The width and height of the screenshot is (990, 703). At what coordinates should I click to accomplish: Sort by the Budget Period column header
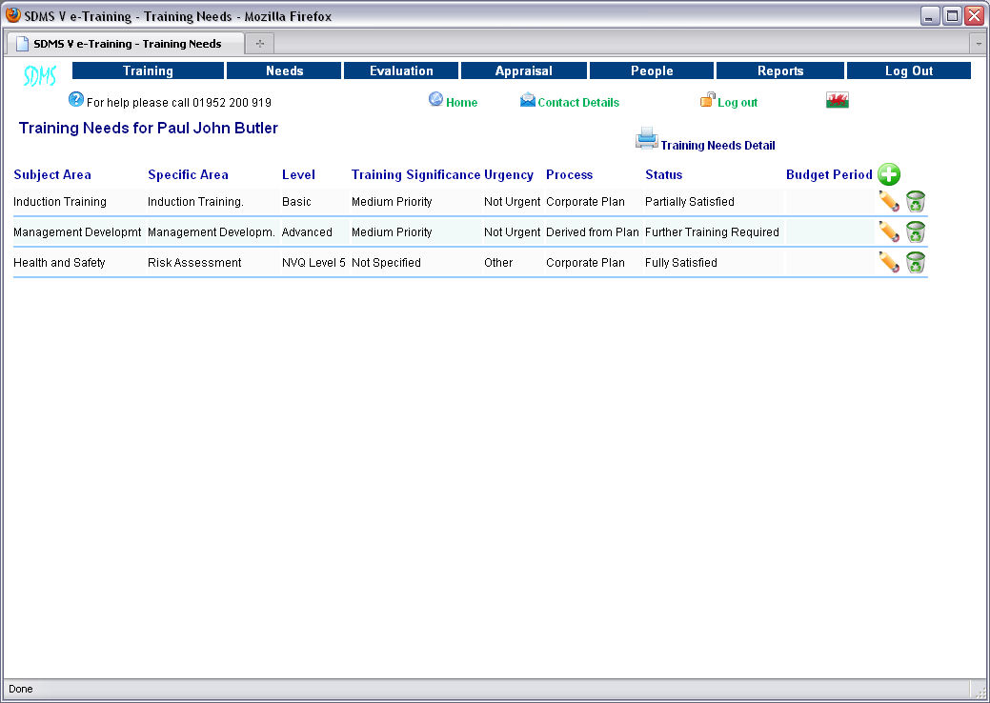coord(829,175)
